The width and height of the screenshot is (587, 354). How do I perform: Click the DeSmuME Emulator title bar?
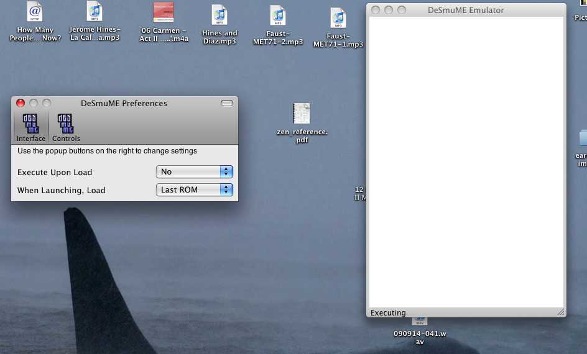pos(466,10)
